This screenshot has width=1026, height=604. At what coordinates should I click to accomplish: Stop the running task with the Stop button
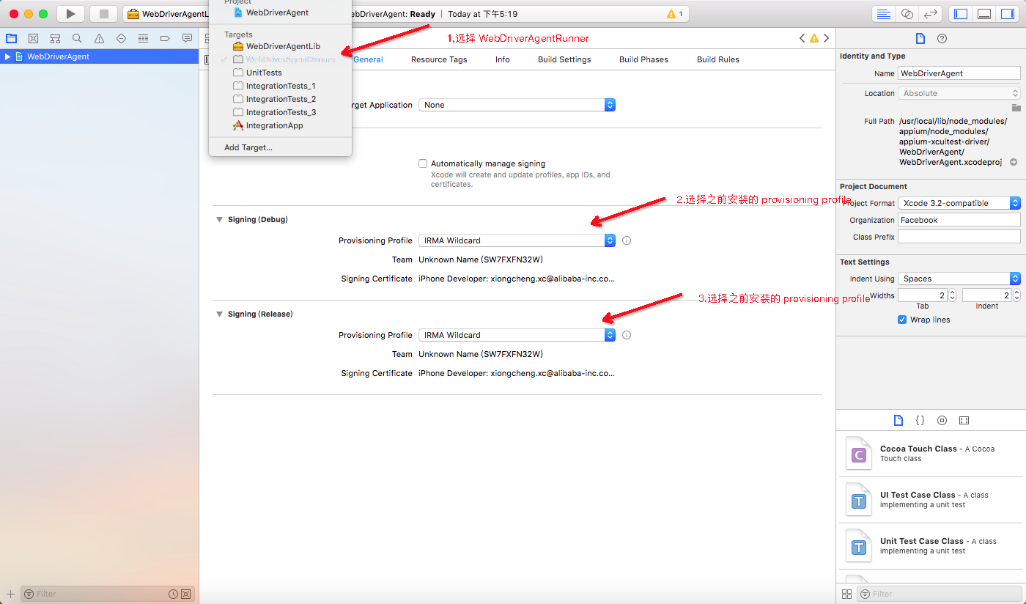coord(103,14)
